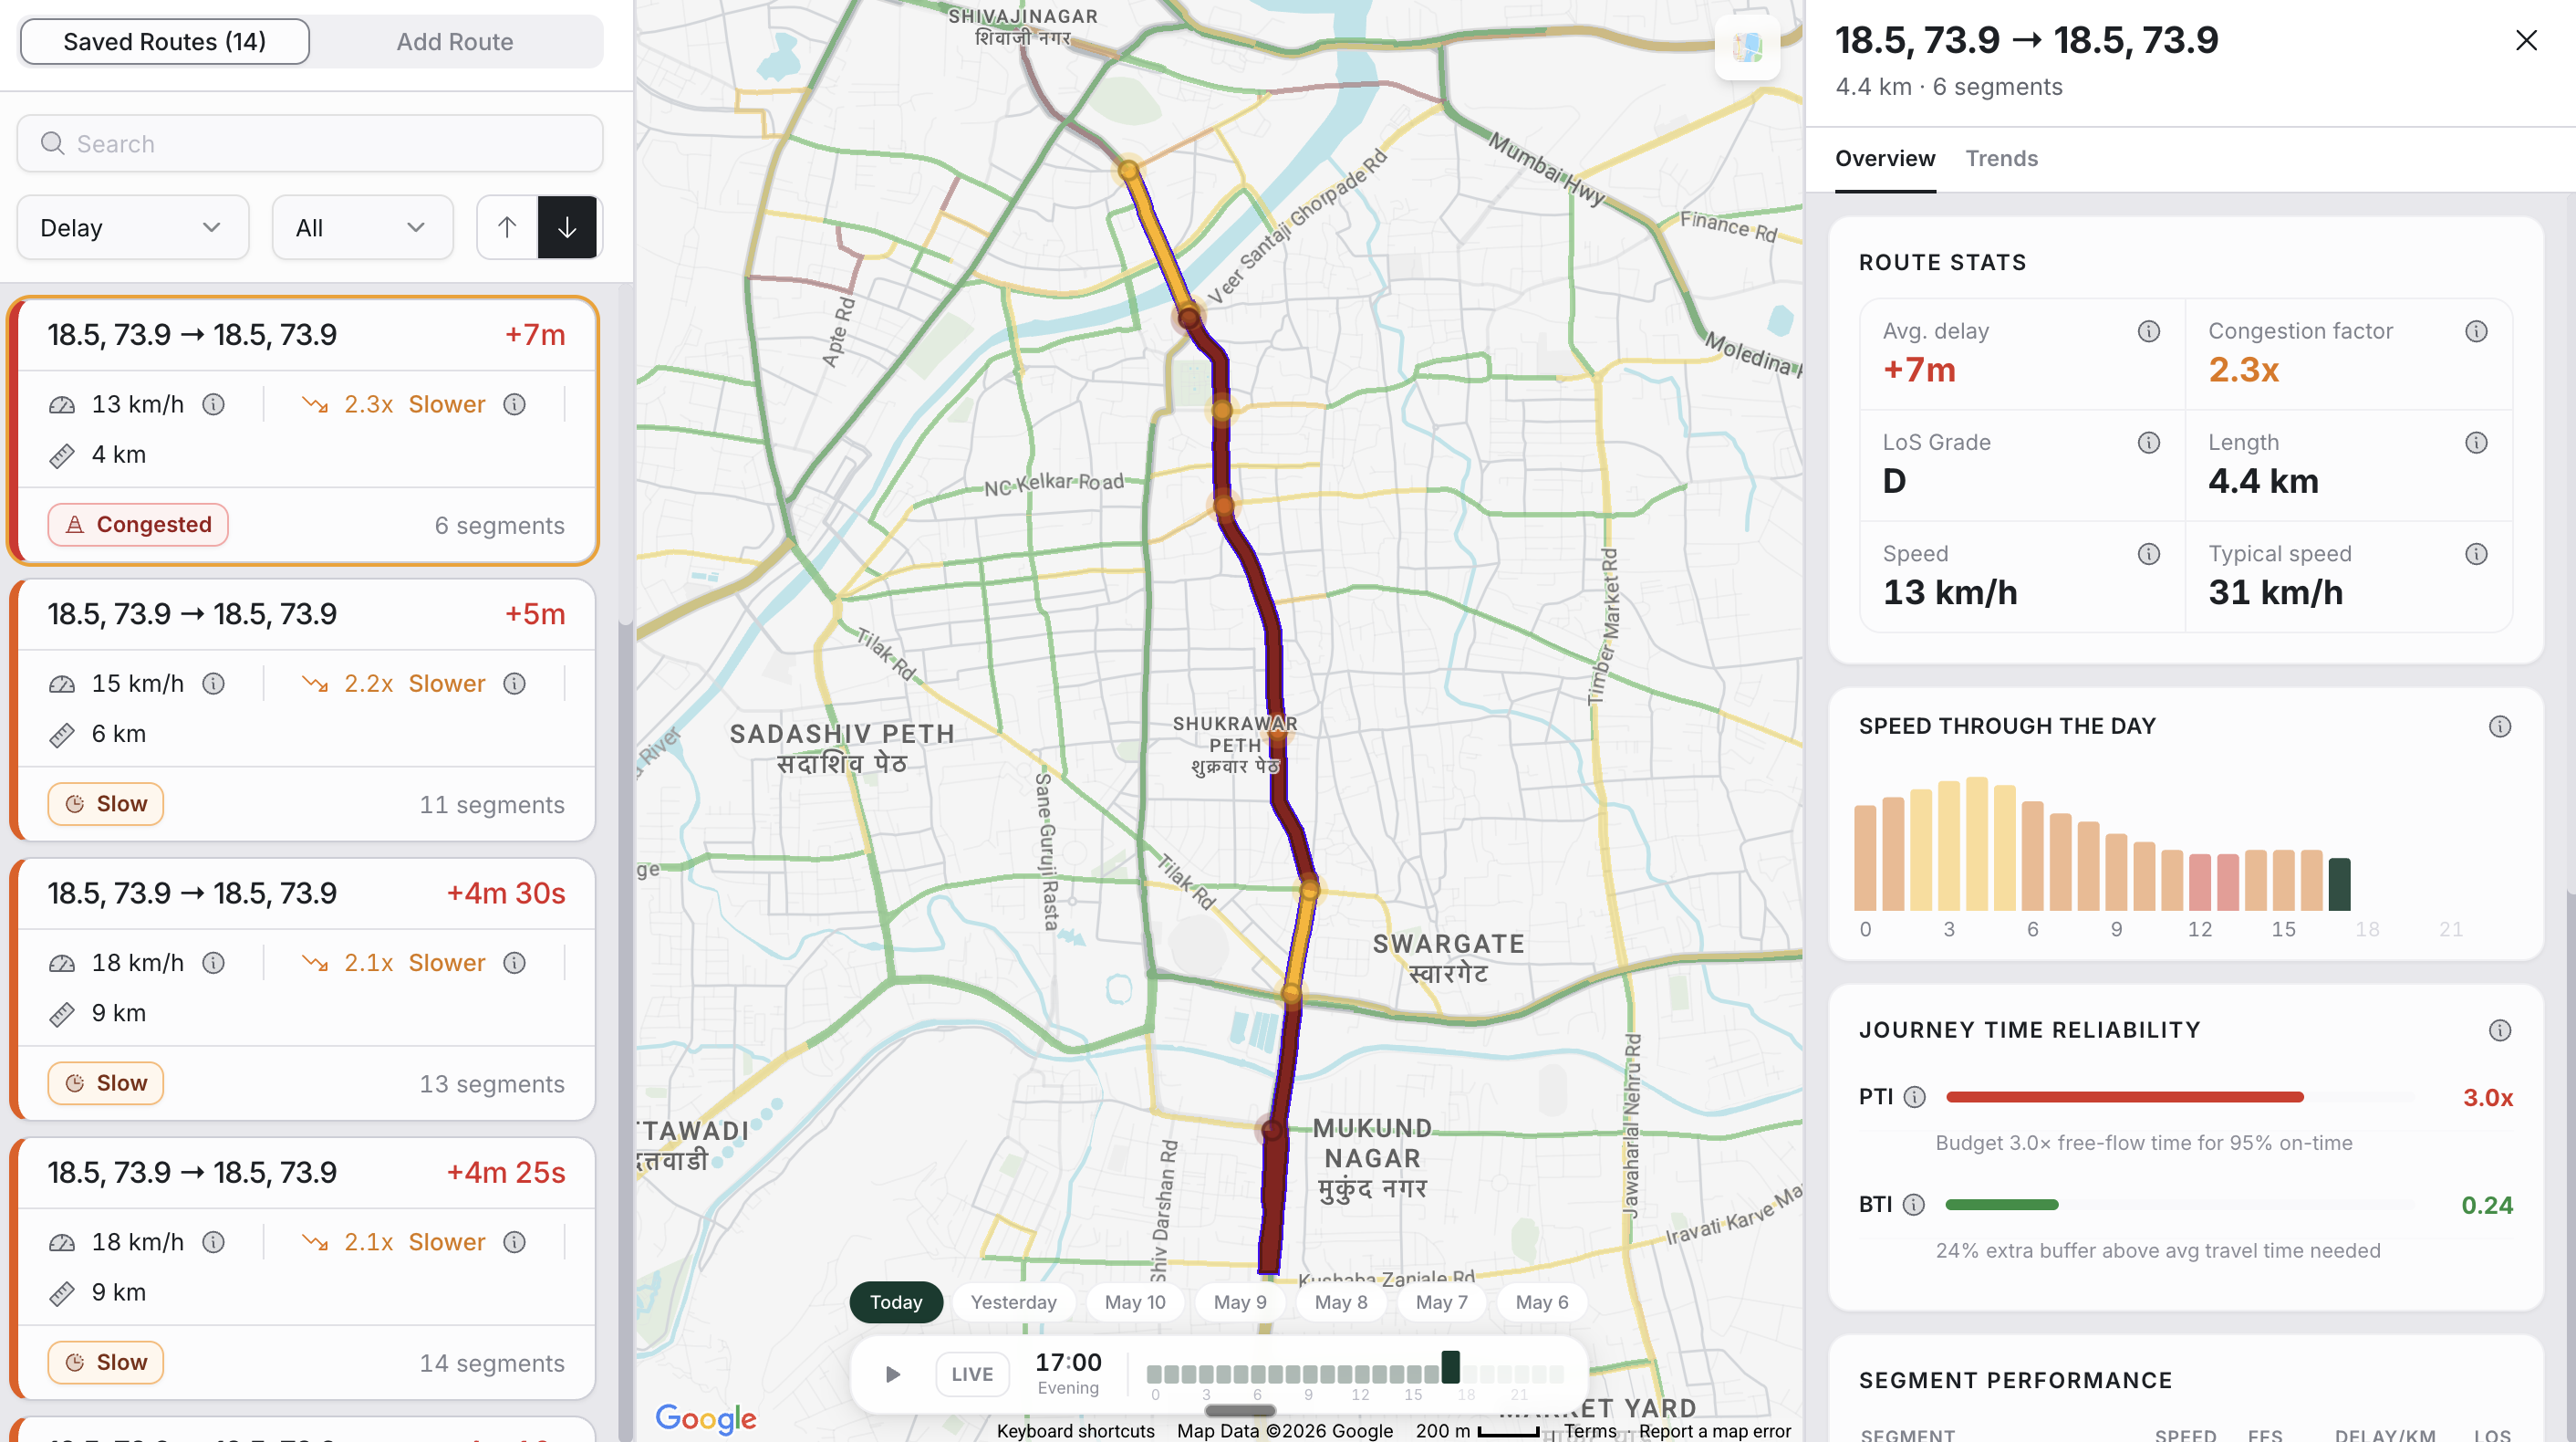Open Congestion factor info icon
Viewport: 2576px width, 1442px height.
click(2476, 331)
